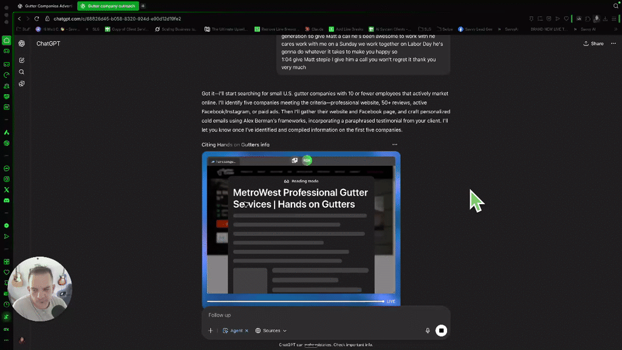This screenshot has width=622, height=350.
Task: Open the Claude bookmark
Action: click(314, 29)
